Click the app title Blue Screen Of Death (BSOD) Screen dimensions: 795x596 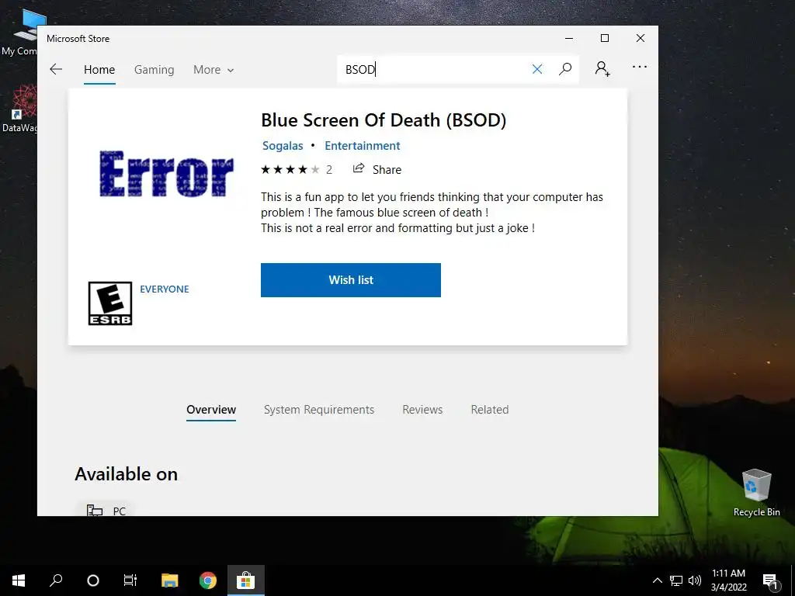point(384,120)
